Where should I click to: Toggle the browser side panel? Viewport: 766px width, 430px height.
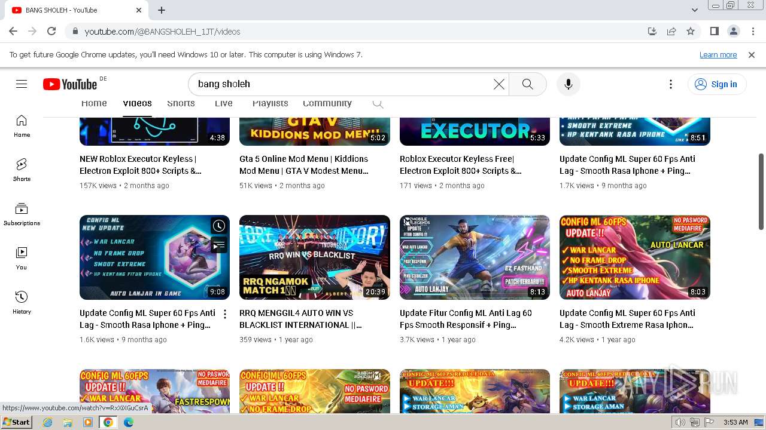714,31
